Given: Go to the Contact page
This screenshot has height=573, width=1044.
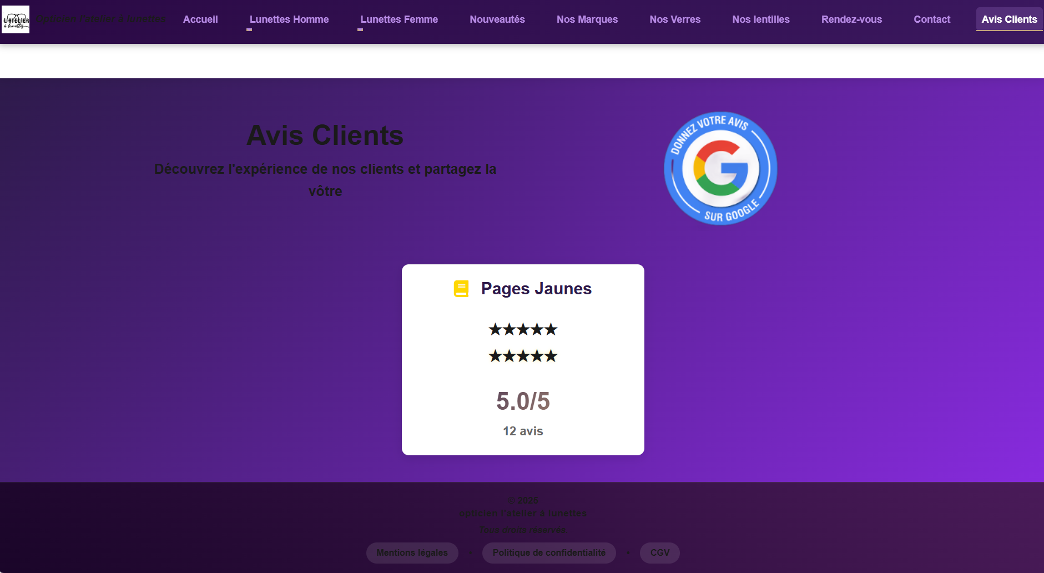Looking at the screenshot, I should coord(931,19).
